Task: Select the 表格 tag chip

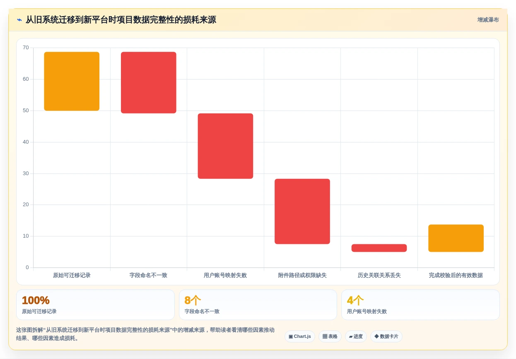Action: [330, 336]
